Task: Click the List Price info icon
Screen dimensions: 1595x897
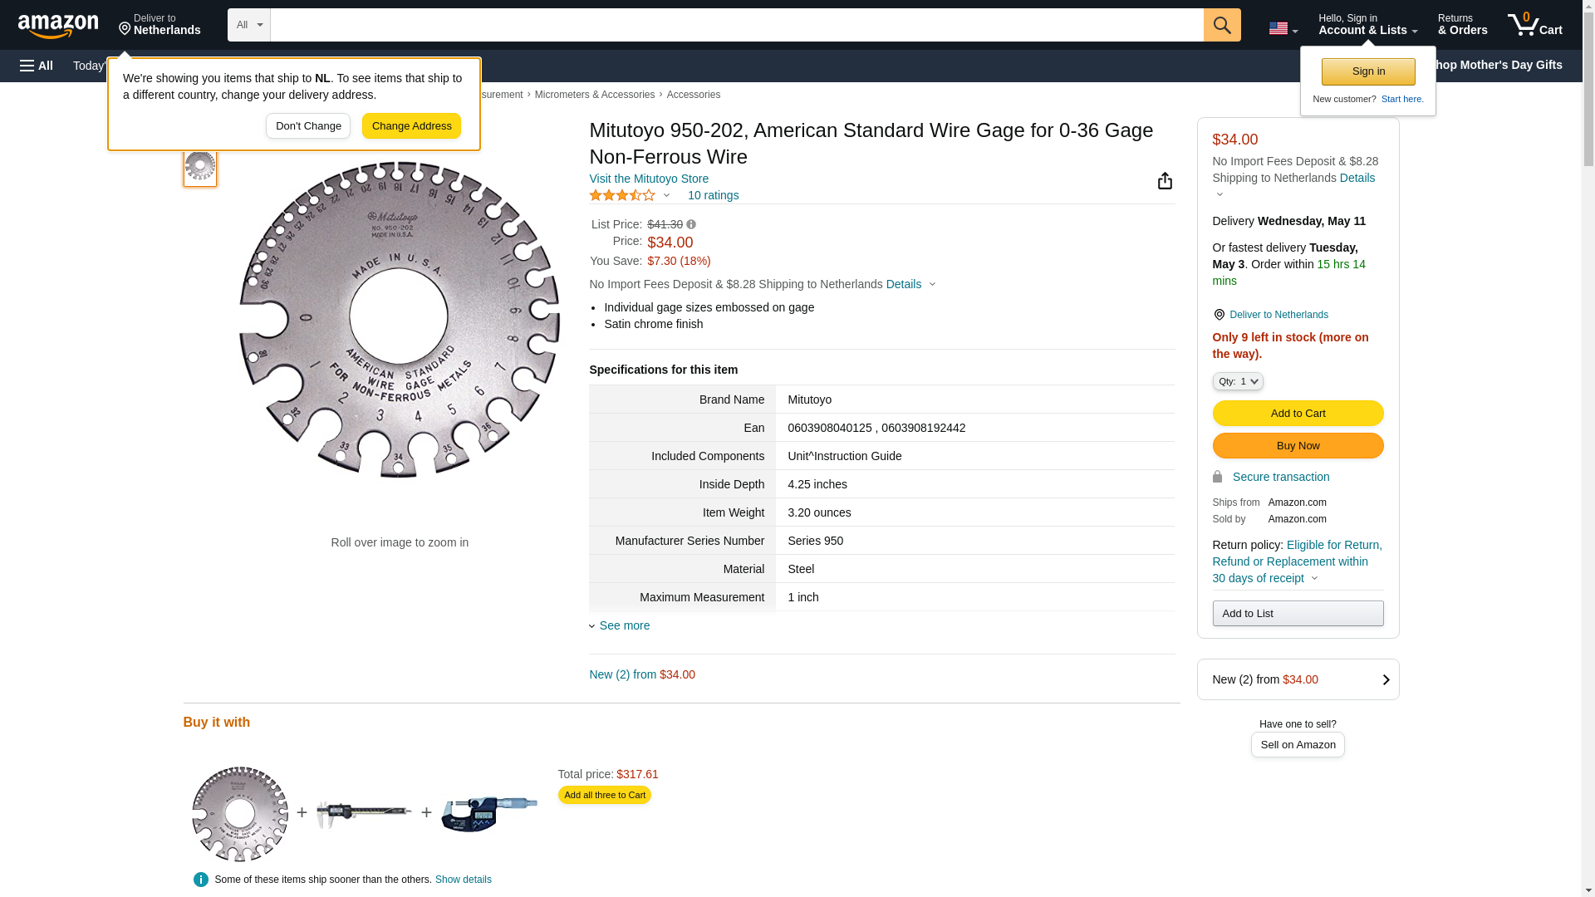Action: [691, 224]
